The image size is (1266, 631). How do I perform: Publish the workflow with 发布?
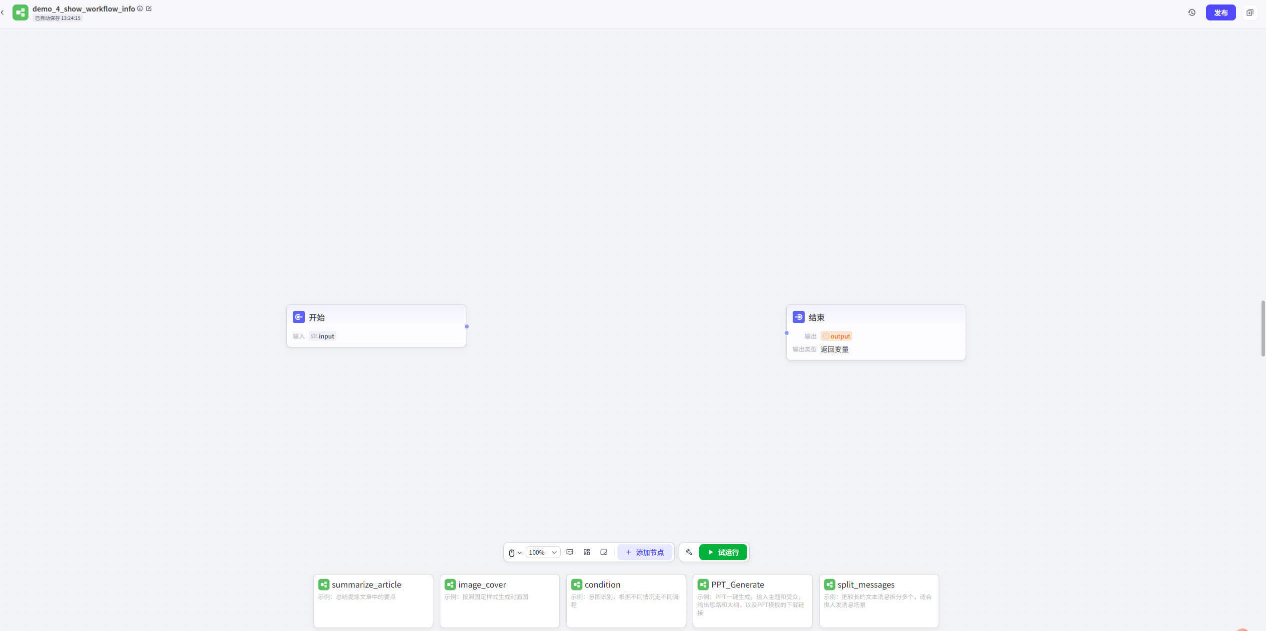[1221, 12]
